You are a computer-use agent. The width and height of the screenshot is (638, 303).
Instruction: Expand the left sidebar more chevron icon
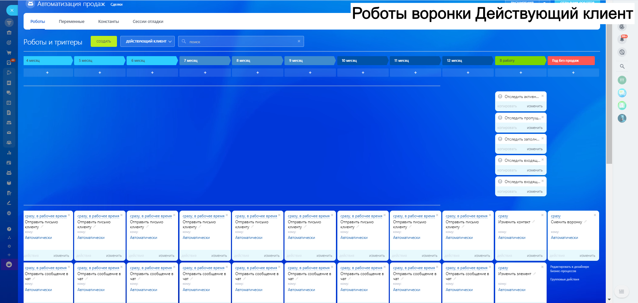(9, 213)
